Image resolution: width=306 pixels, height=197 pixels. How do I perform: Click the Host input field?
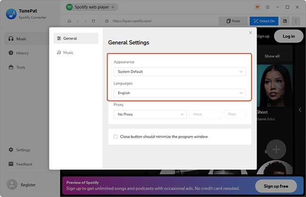[x=206, y=115]
